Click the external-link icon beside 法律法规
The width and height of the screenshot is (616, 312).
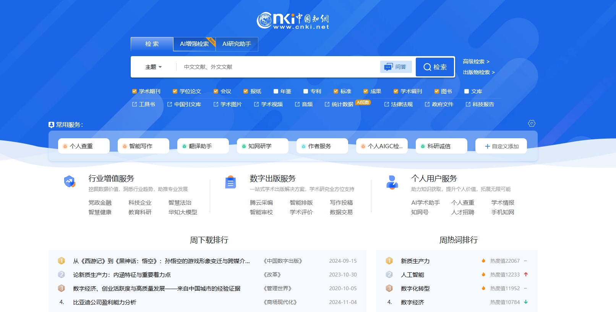tap(387, 104)
